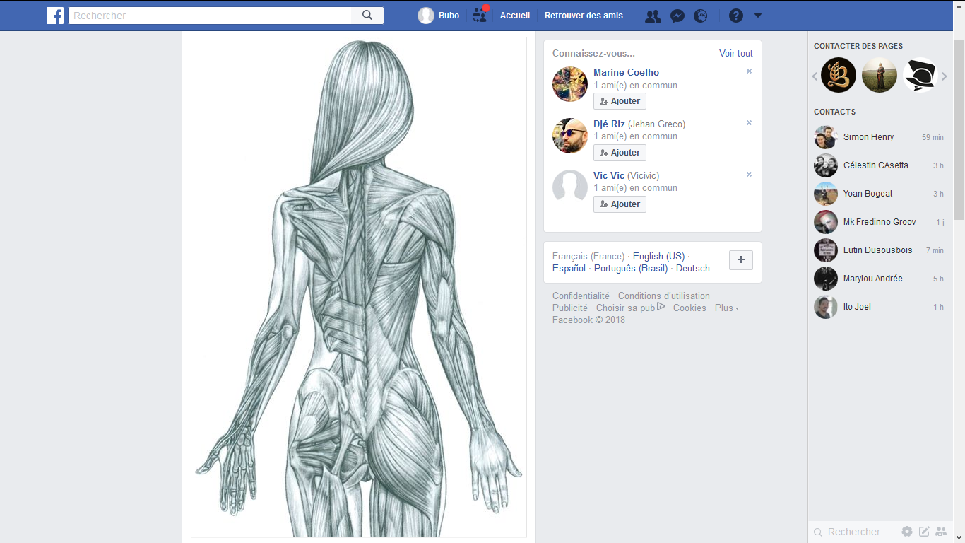
Task: Expand the account menu dropdown arrow
Action: pos(758,16)
